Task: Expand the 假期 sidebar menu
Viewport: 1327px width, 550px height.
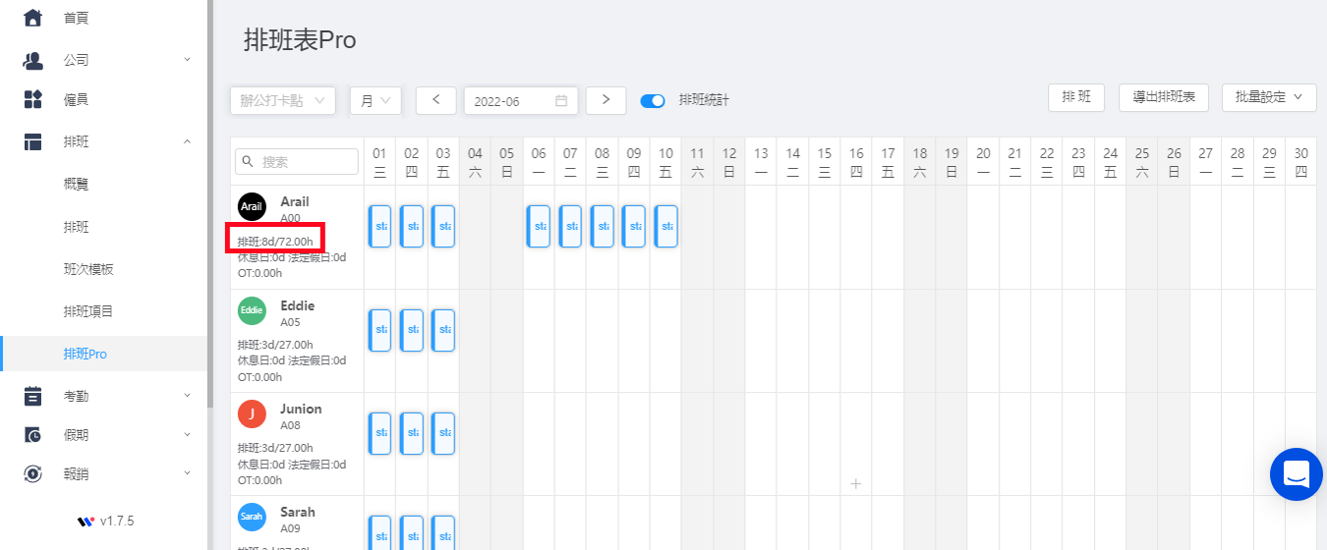Action: coord(187,434)
